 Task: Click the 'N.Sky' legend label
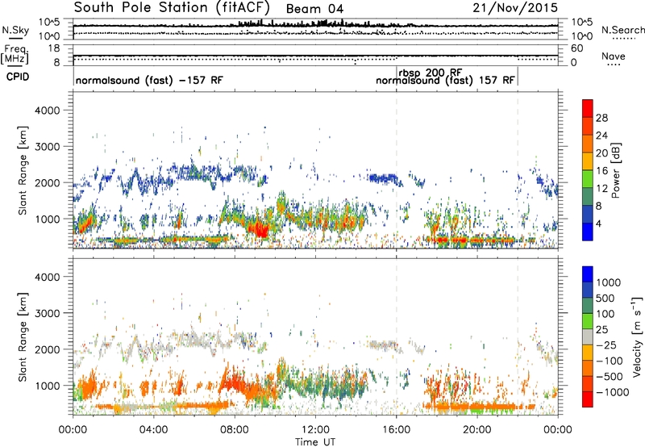(15, 30)
